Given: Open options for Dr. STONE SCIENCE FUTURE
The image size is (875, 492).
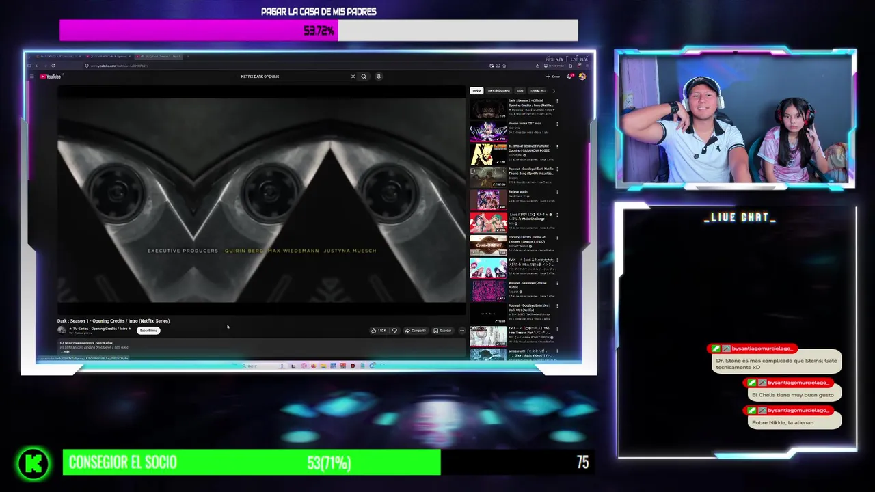Looking at the screenshot, I should pyautogui.click(x=557, y=146).
